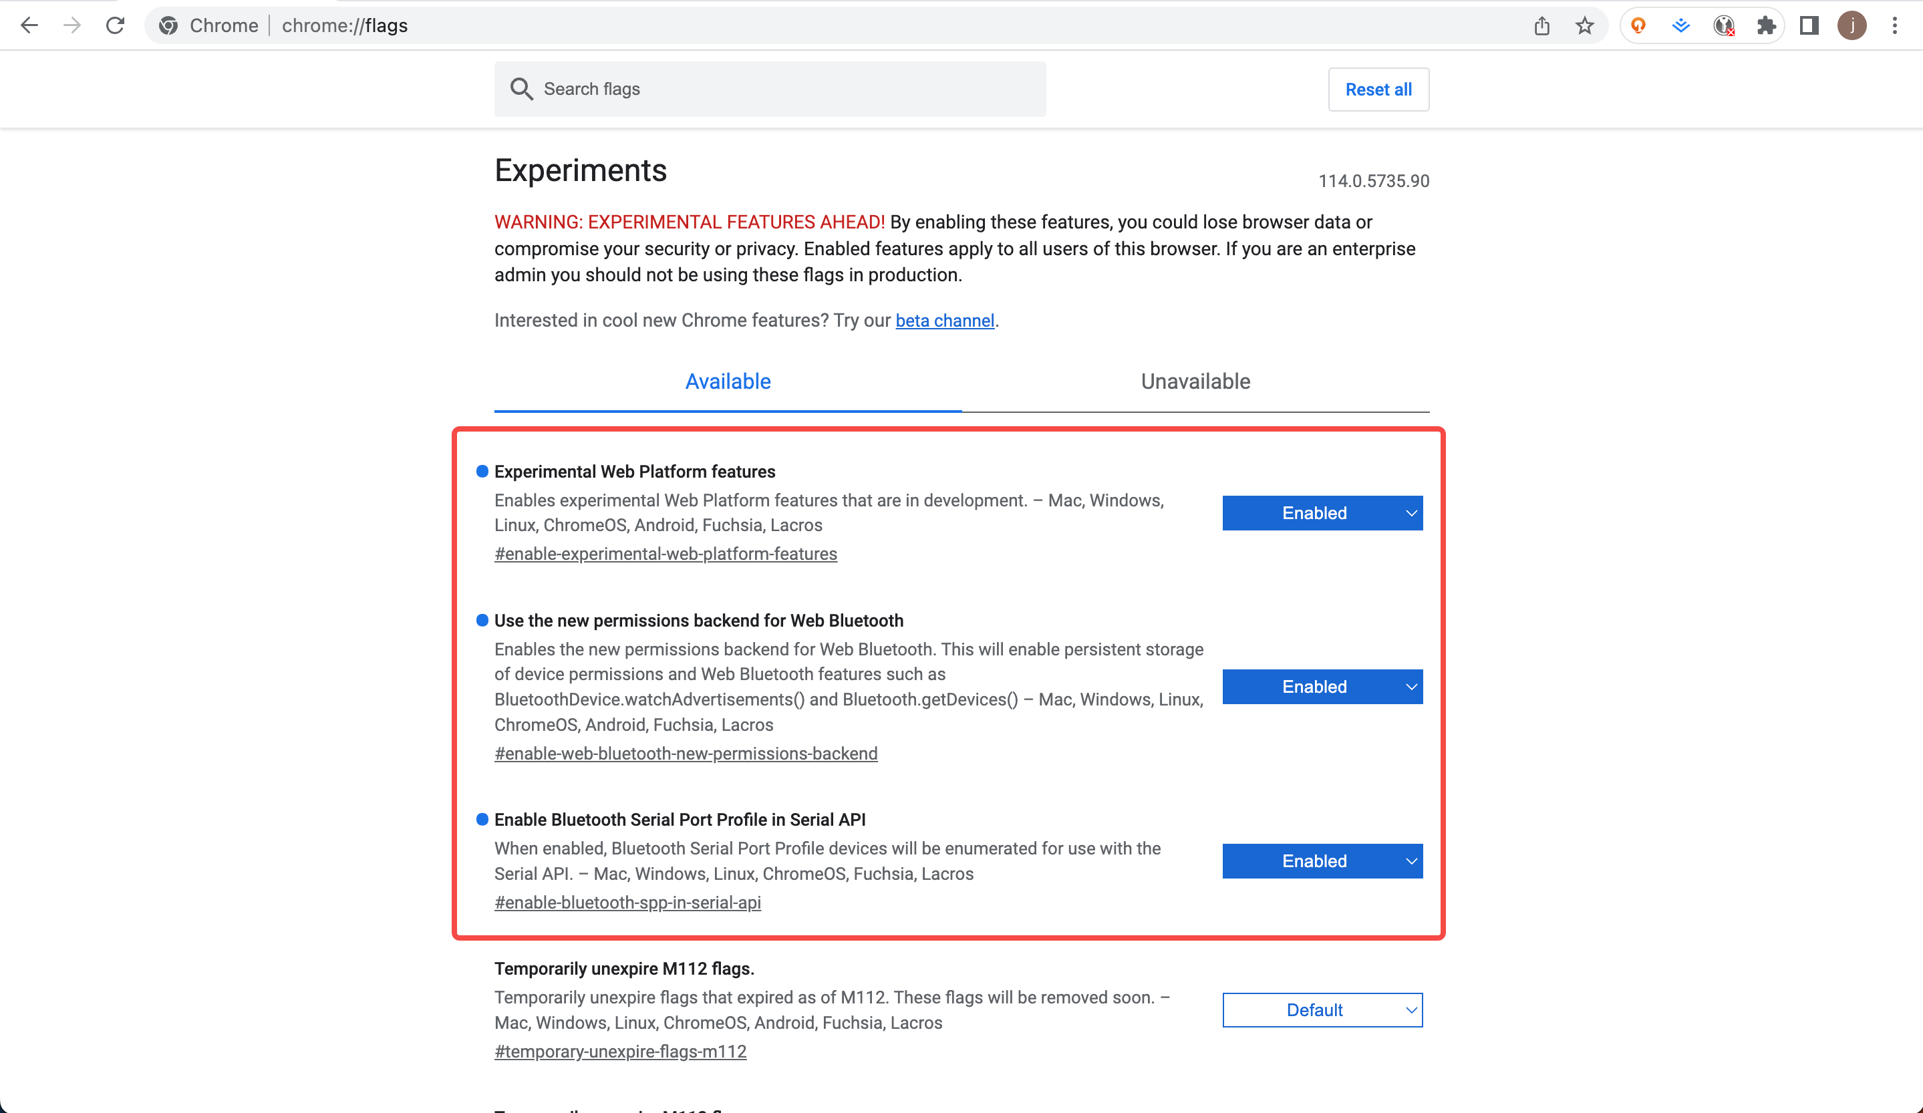Open the Bluetooth Serial Port Profile dropdown
Viewport: 1923px width, 1113px height.
tap(1322, 860)
